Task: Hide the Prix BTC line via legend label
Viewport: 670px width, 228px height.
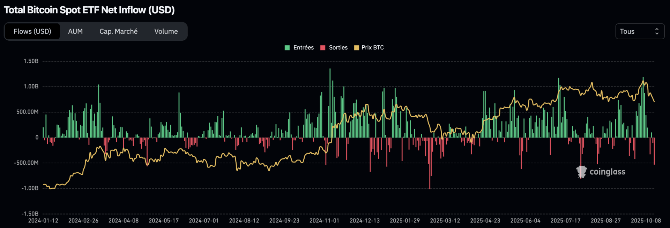Action: point(372,48)
